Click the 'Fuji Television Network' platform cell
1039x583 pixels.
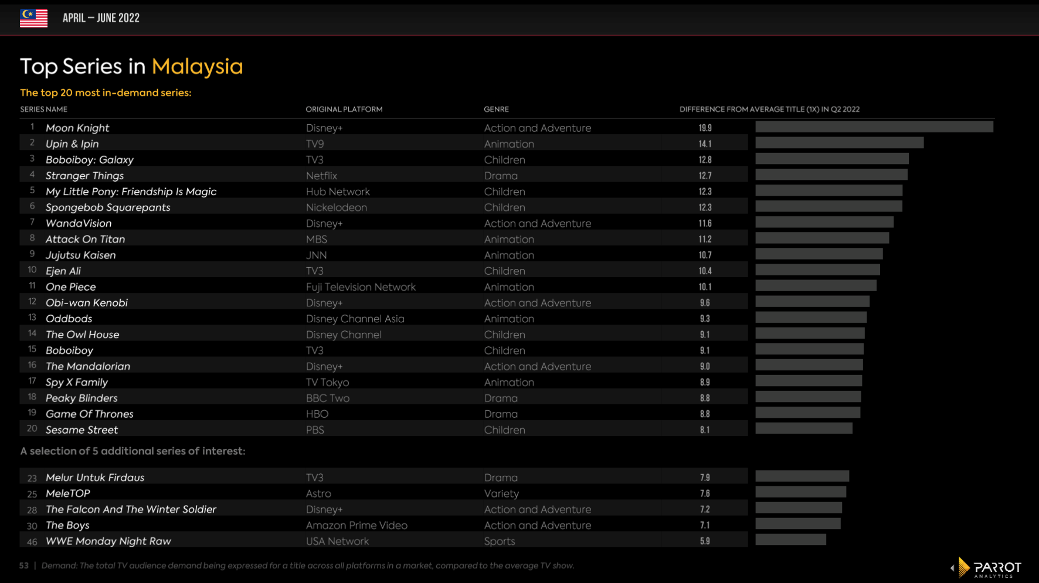click(x=361, y=287)
